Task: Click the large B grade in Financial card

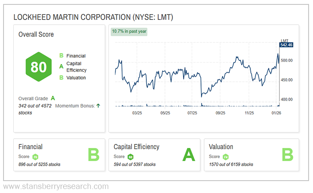Action: [x=93, y=155]
